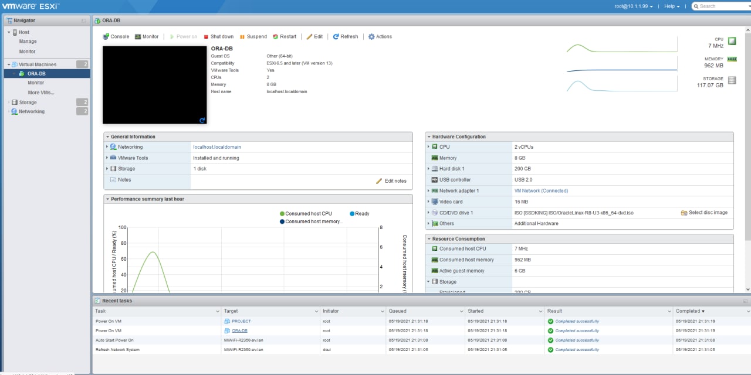The image size is (751, 375).
Task: Edit the VM settings via pencil Edit
Action: (x=314, y=36)
